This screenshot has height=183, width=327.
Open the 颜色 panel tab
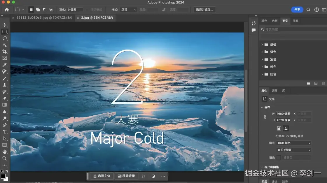(x=264, y=21)
